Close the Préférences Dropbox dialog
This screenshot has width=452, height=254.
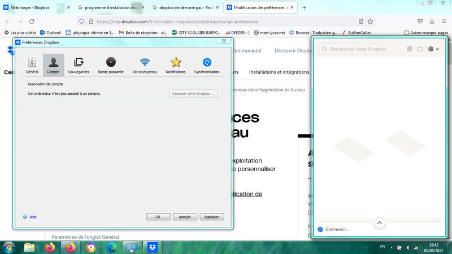(224, 41)
